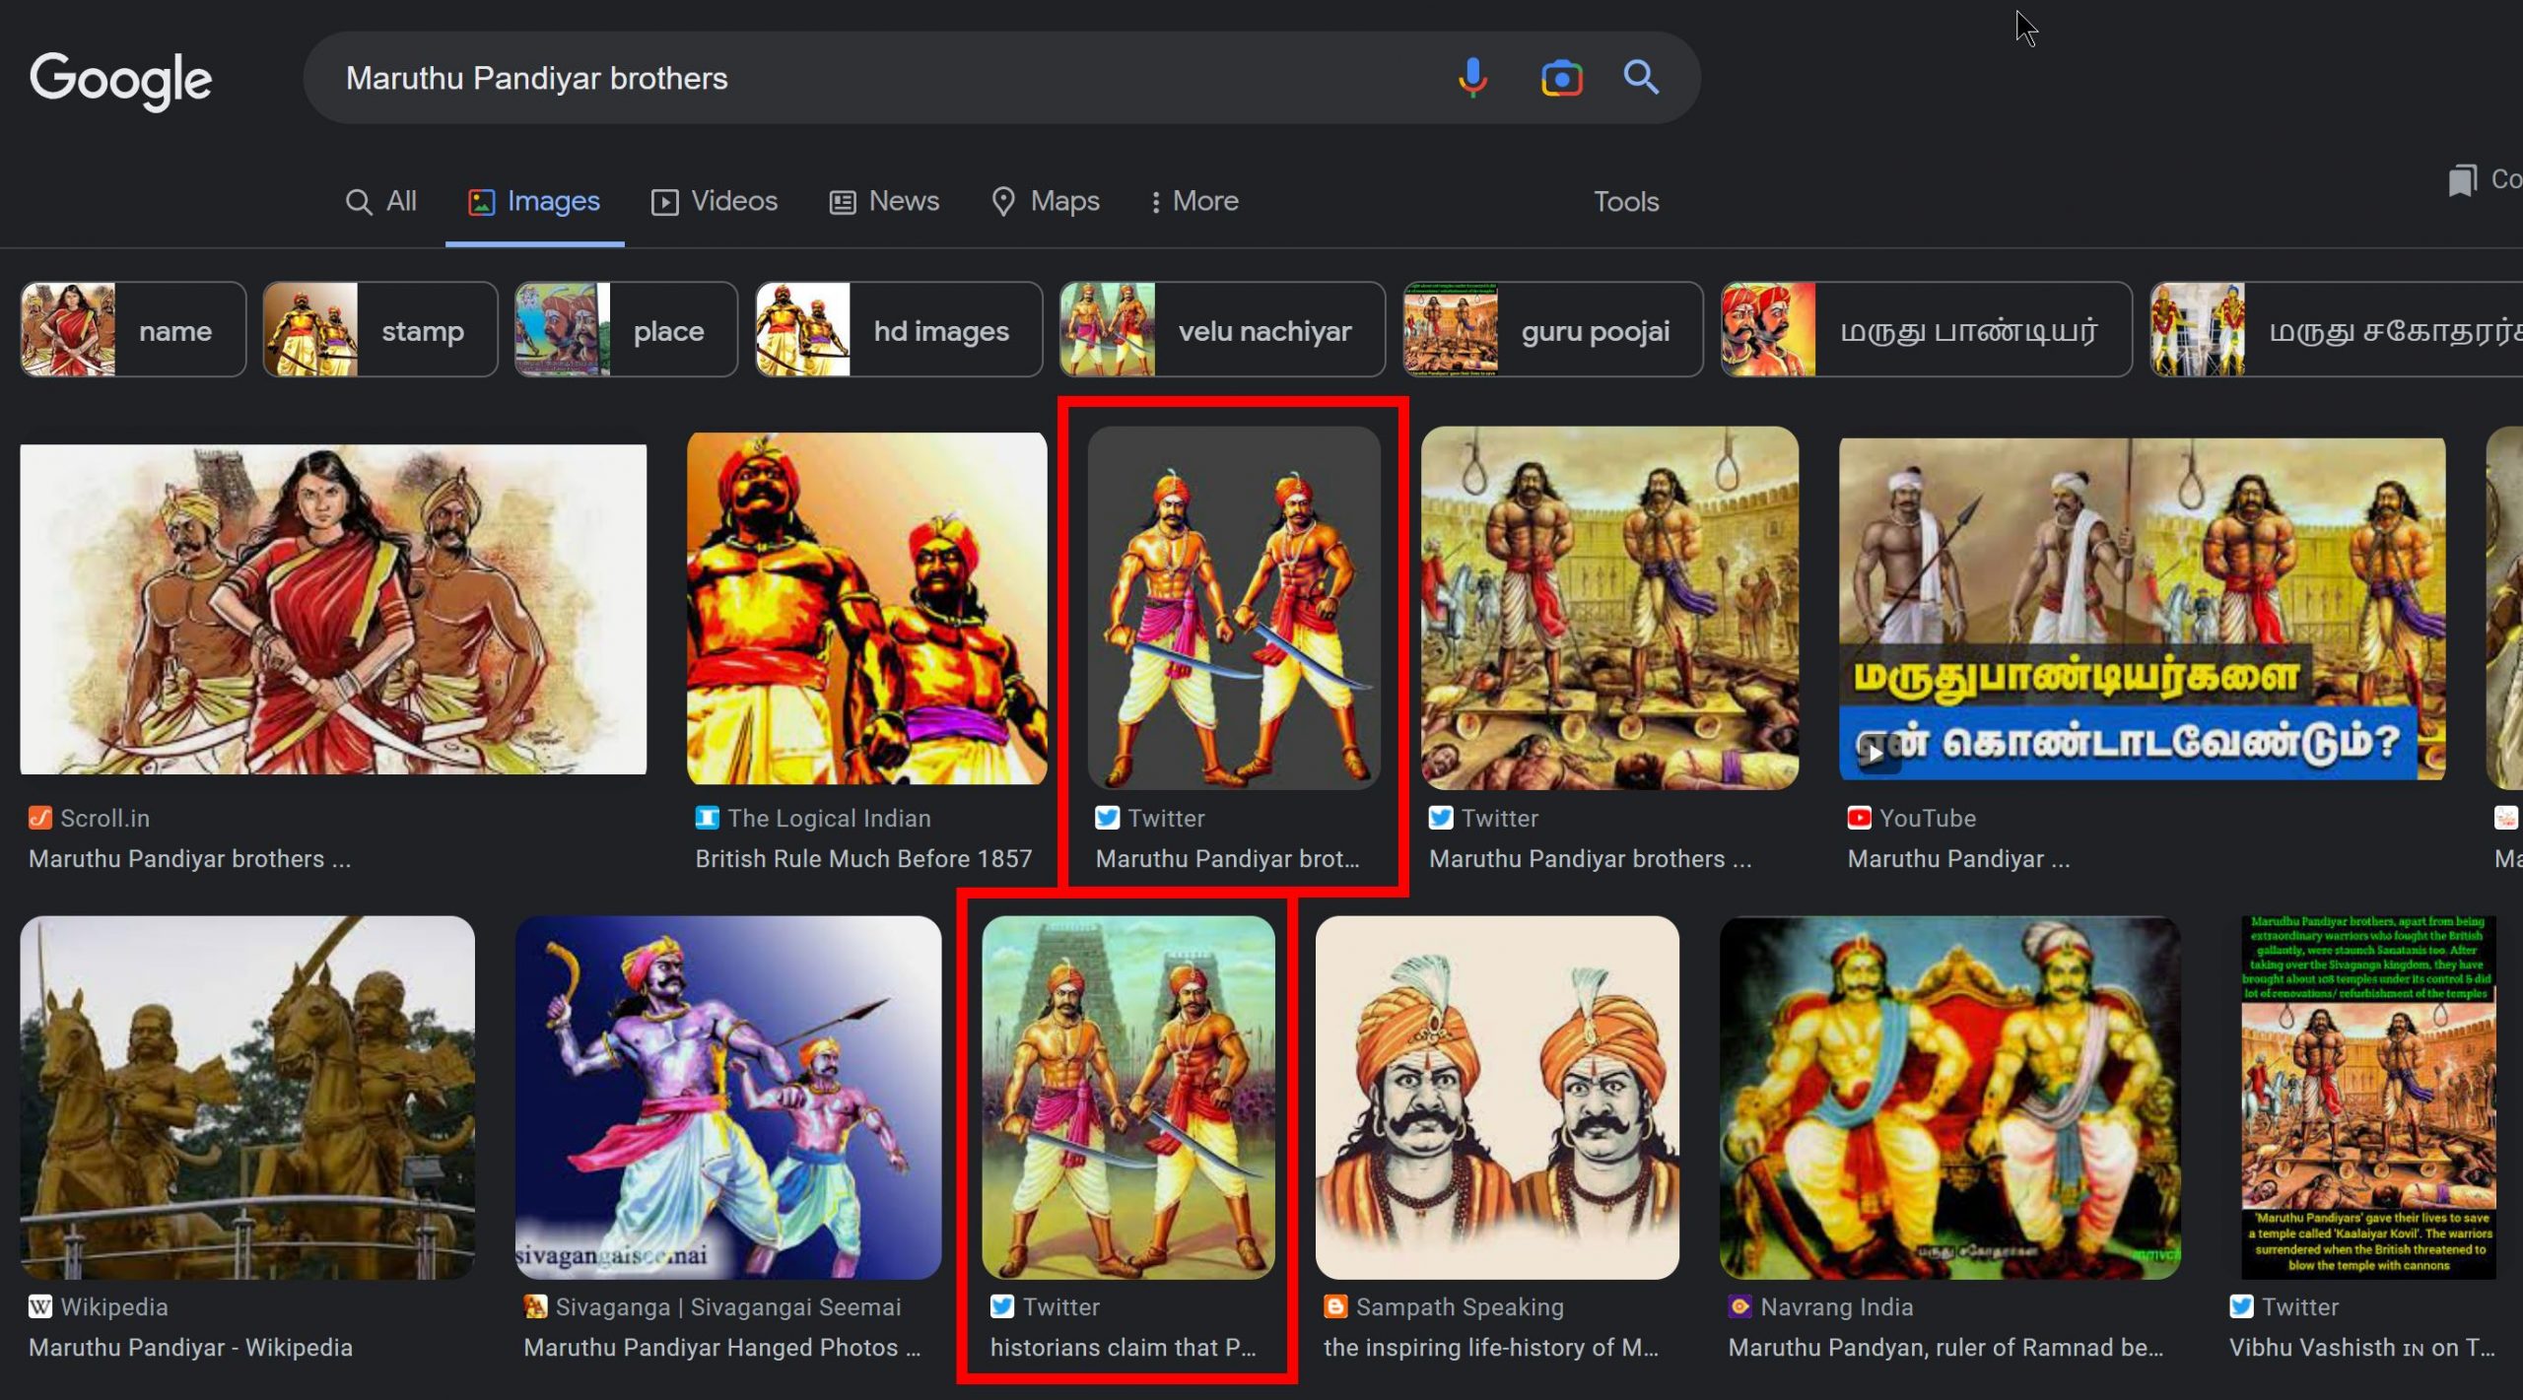This screenshot has width=2523, height=1400.
Task: Filter by the "hd images" chip
Action: 899,330
